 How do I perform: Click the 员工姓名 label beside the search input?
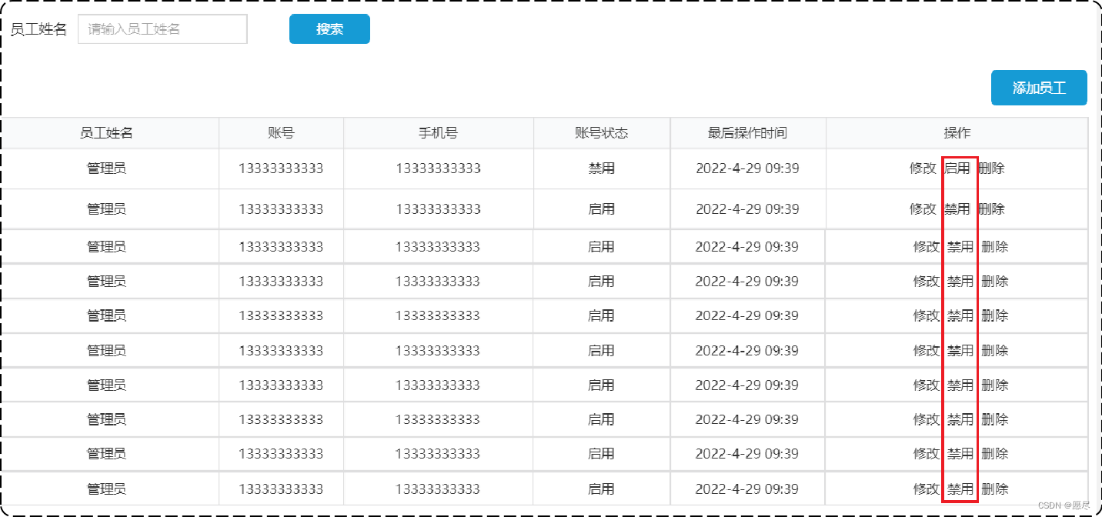pos(38,29)
